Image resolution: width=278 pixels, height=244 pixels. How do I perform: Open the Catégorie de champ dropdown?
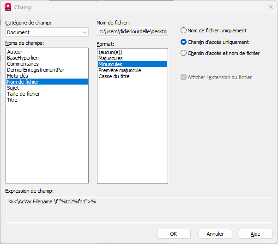pyautogui.click(x=47, y=32)
